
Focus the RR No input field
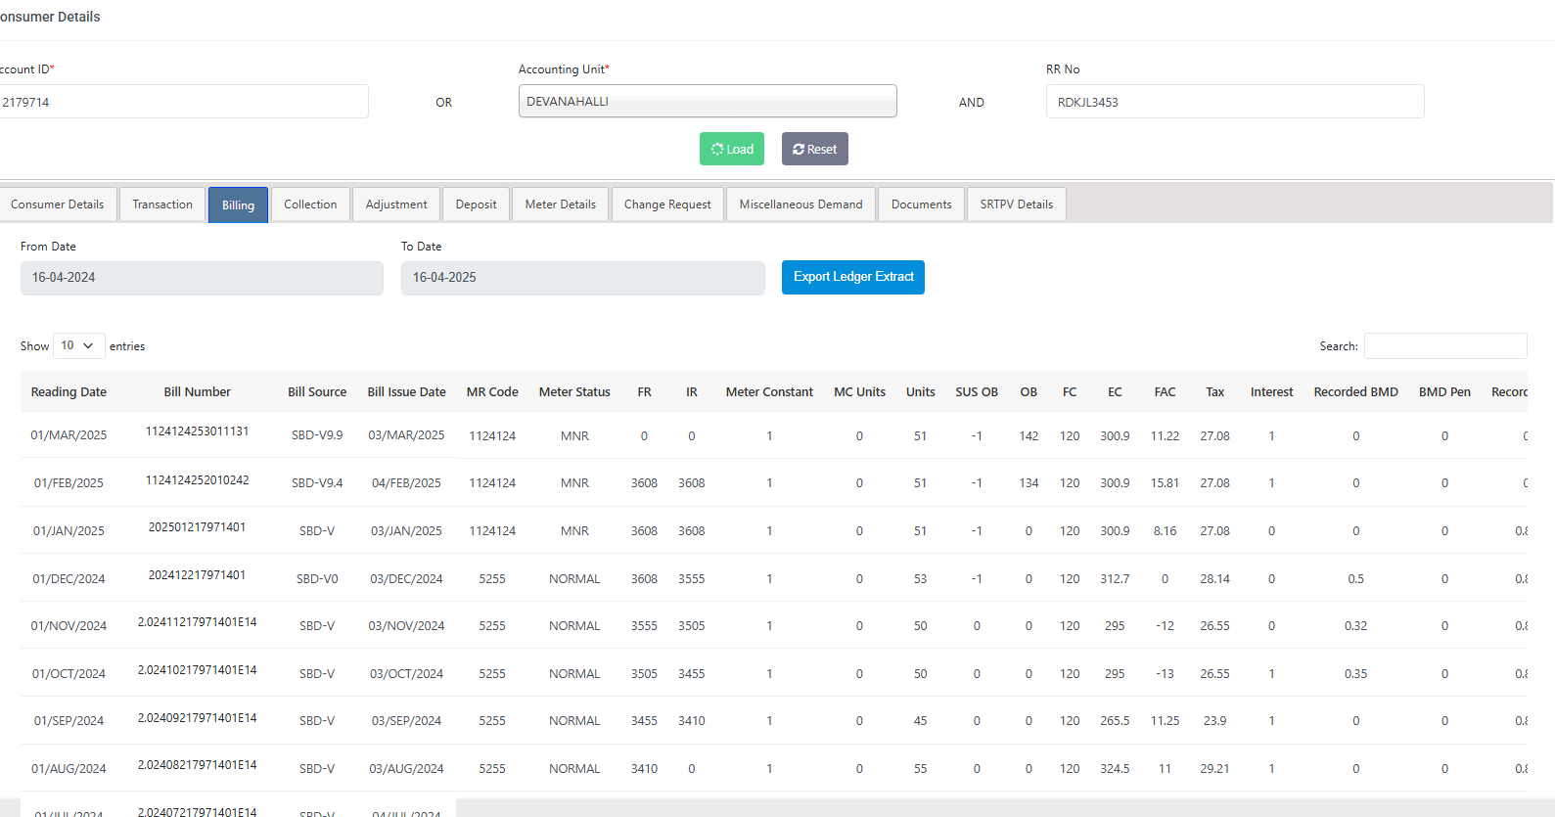point(1235,102)
